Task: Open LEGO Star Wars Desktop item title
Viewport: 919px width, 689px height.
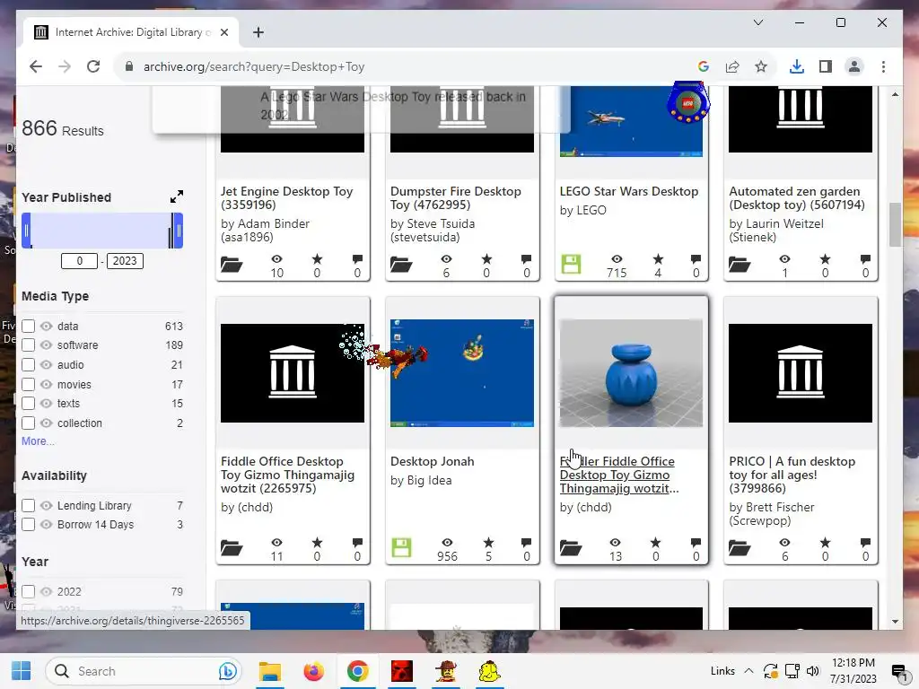Action: [x=629, y=192]
